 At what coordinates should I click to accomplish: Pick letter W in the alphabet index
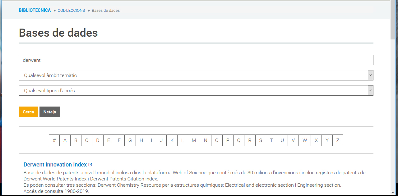pos(305,140)
